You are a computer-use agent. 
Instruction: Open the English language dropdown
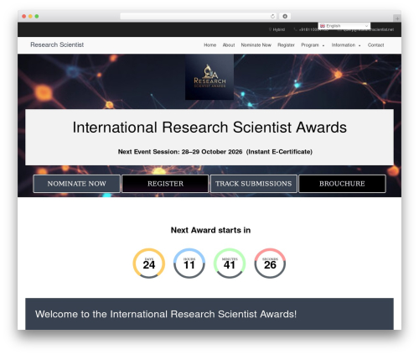point(344,26)
